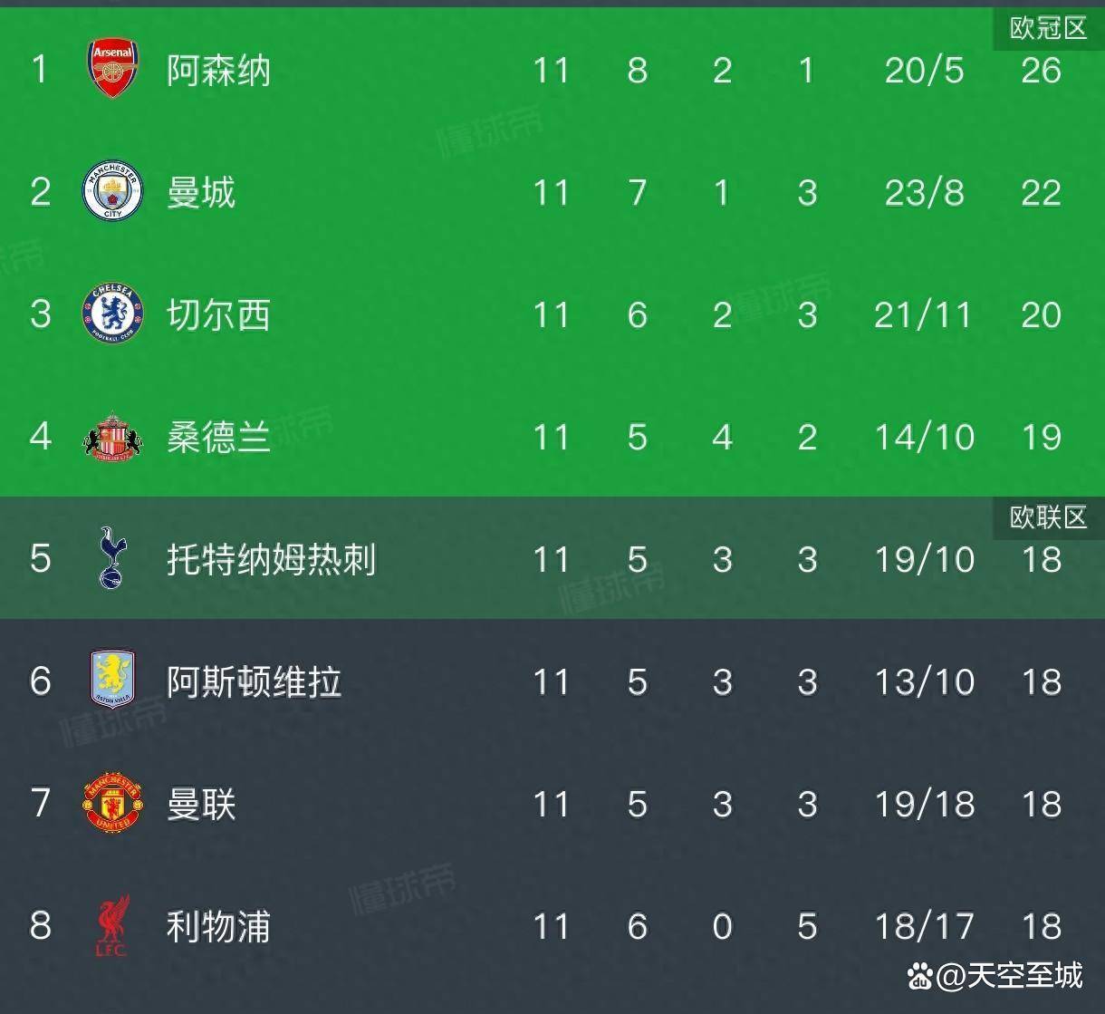Select the 曼联 team name
The height and width of the screenshot is (1014, 1105).
click(201, 804)
